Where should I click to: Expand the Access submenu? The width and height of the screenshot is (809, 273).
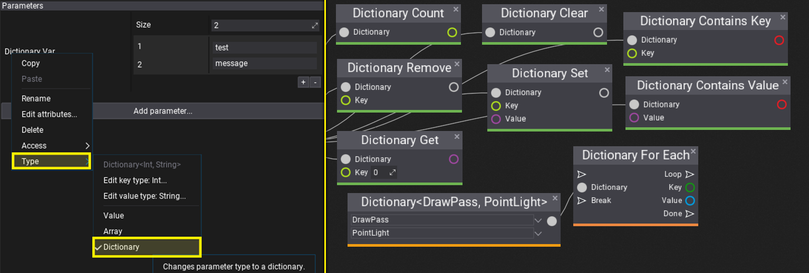click(x=52, y=146)
